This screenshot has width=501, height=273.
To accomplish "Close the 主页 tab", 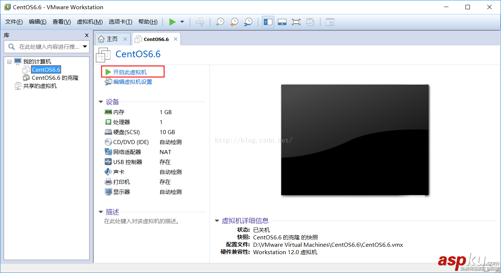I will [x=125, y=39].
